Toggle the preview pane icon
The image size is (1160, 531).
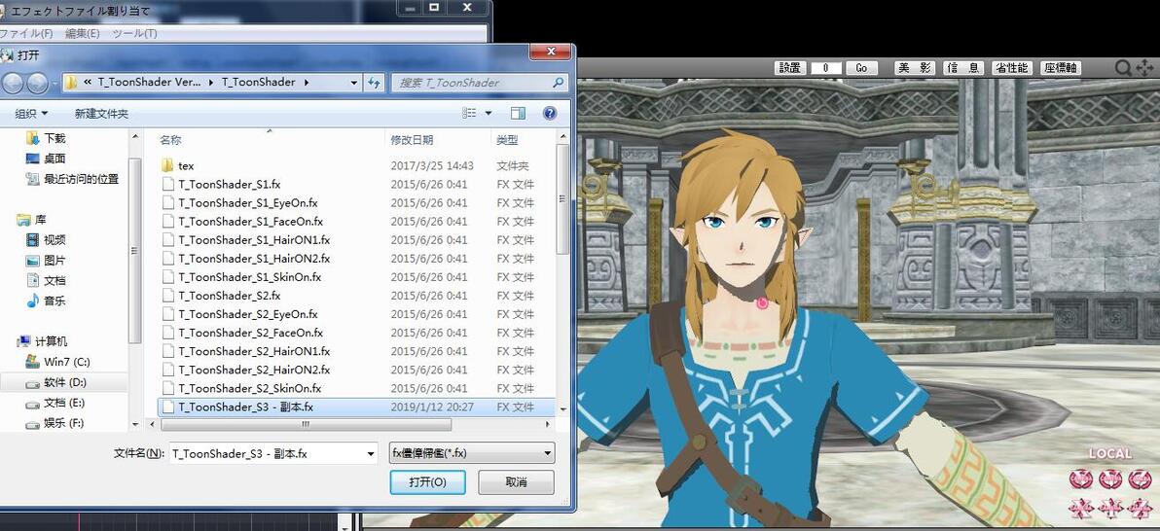tap(518, 113)
